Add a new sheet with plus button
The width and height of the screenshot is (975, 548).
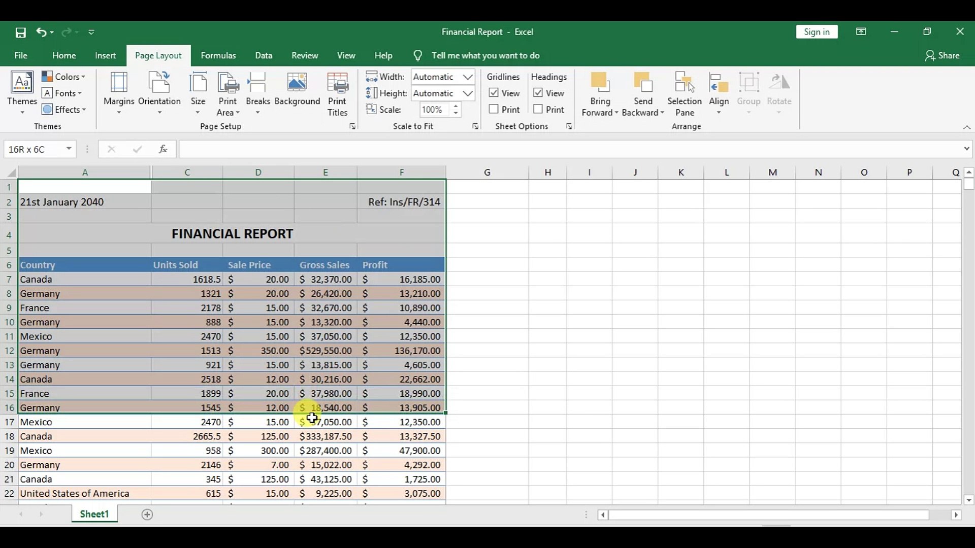147,515
